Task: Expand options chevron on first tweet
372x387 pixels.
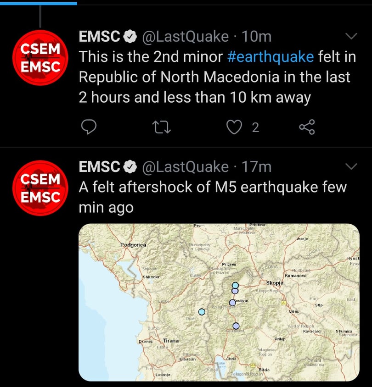Action: [x=351, y=36]
